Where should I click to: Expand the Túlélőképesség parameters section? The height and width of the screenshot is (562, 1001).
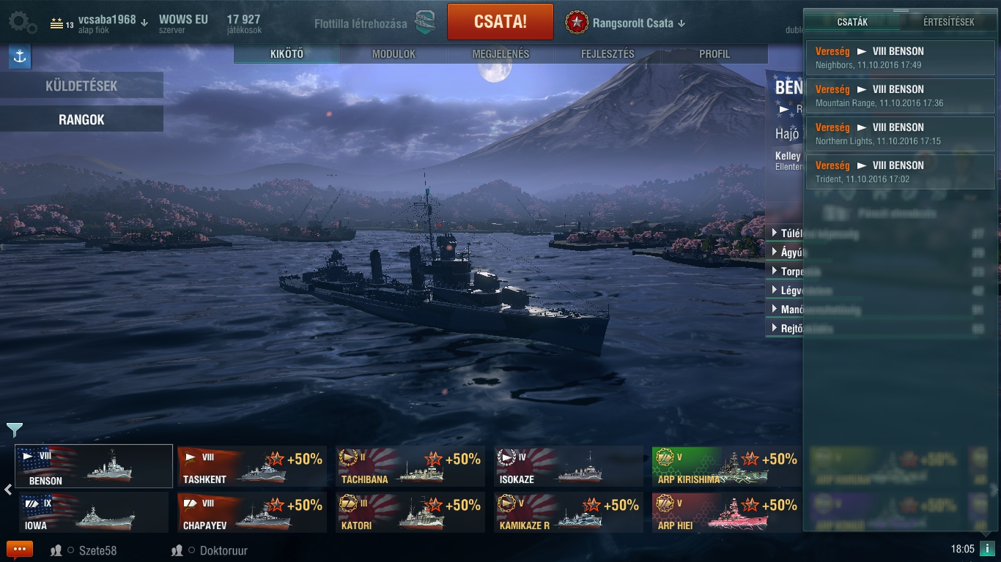(x=786, y=233)
